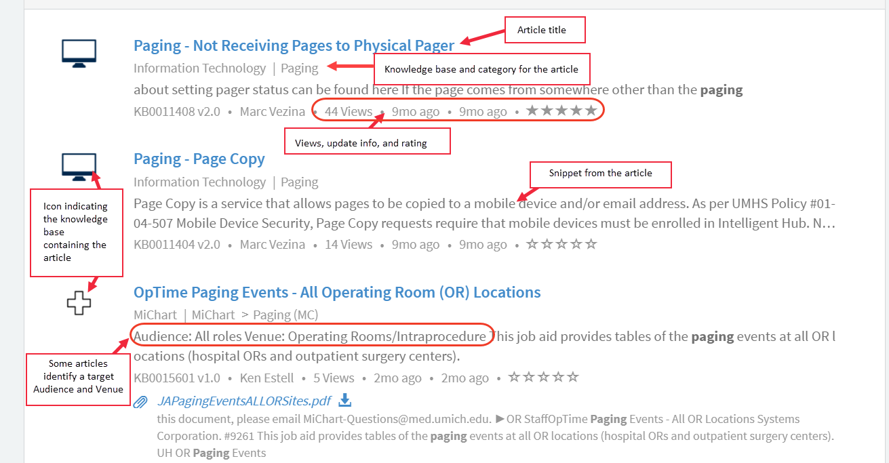
Task: Select the Paging category under Page Copy
Action: point(299,182)
